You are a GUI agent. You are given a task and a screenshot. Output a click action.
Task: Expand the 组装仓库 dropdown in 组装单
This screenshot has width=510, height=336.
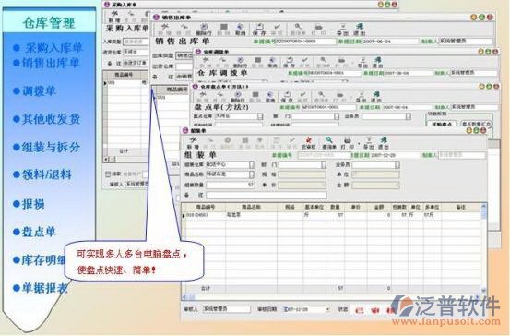pyautogui.click(x=252, y=164)
